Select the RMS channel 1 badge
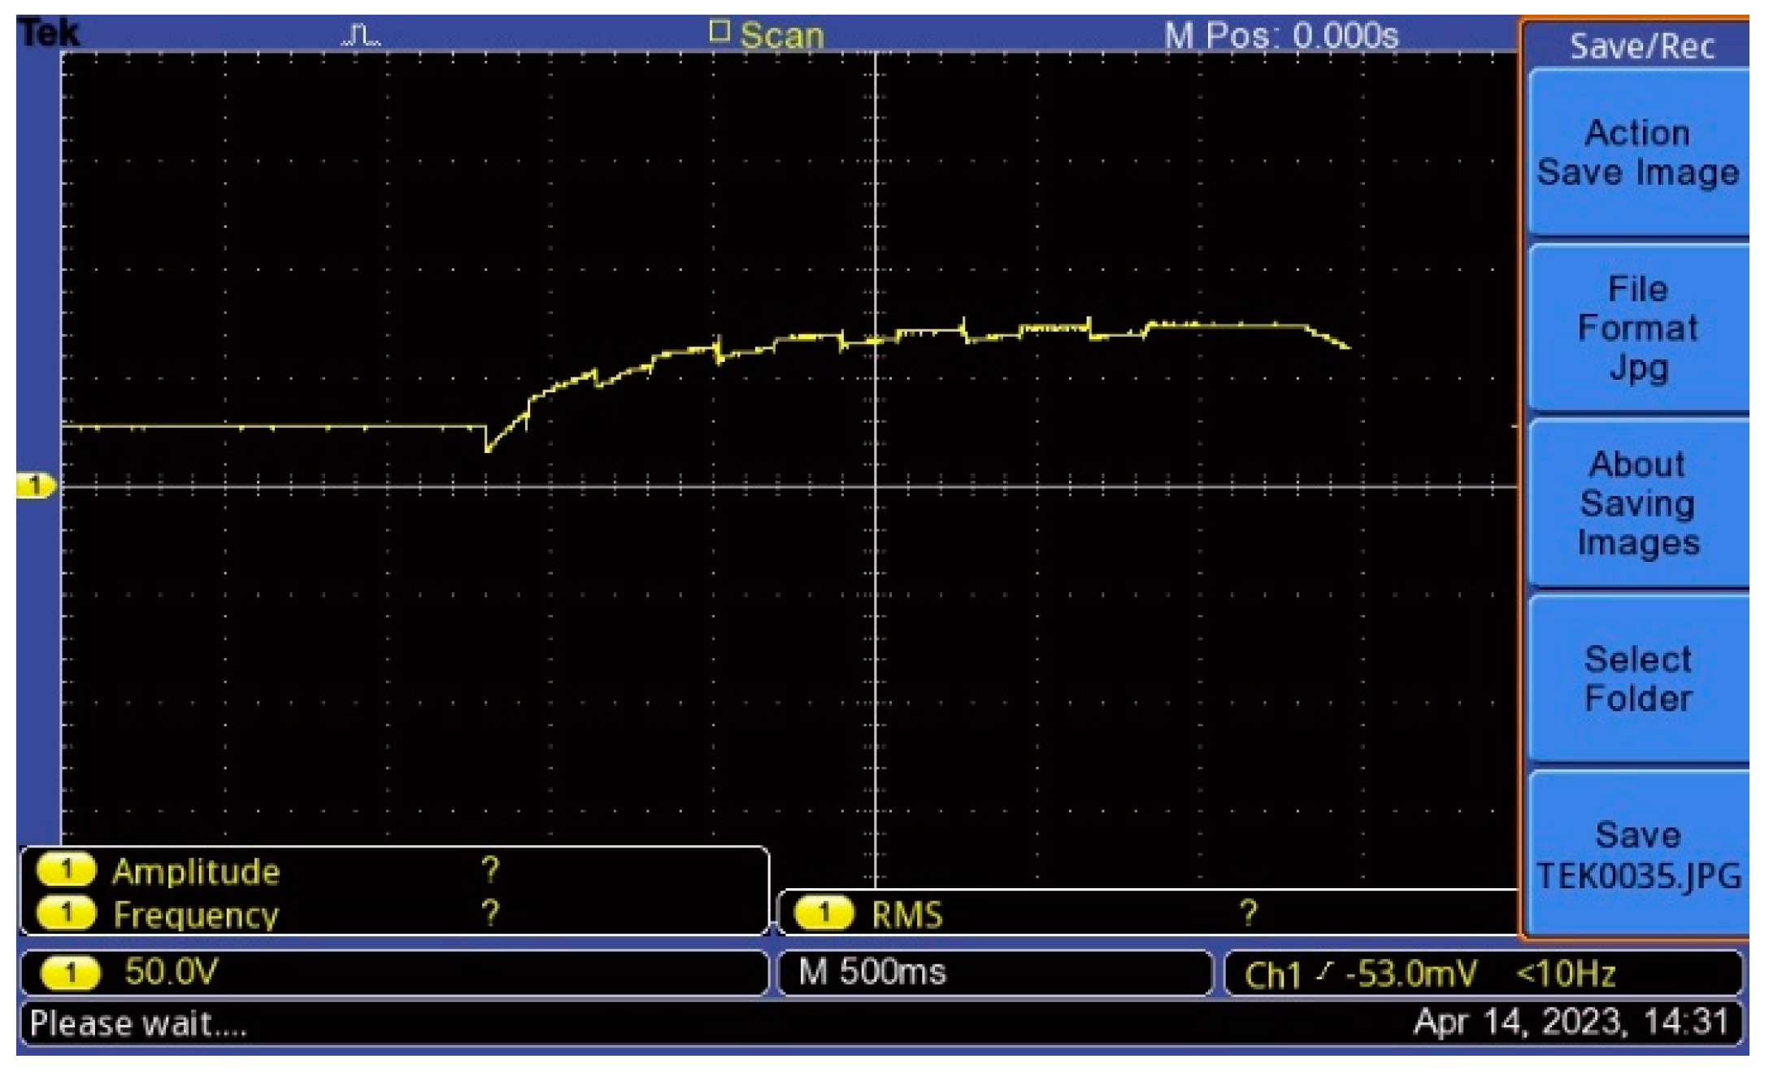This screenshot has height=1072, width=1769. (x=824, y=913)
